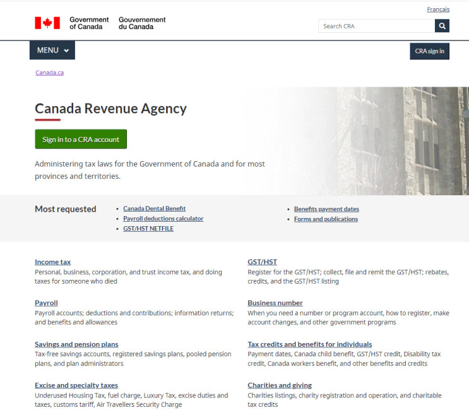Open the Business number topic link

tap(275, 303)
